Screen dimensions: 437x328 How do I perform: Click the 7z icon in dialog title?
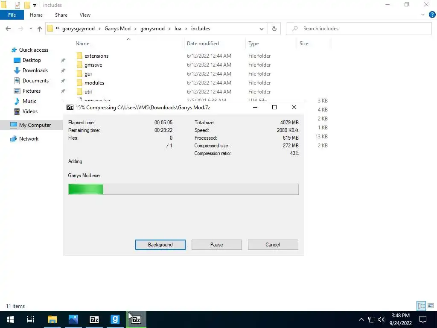70,107
